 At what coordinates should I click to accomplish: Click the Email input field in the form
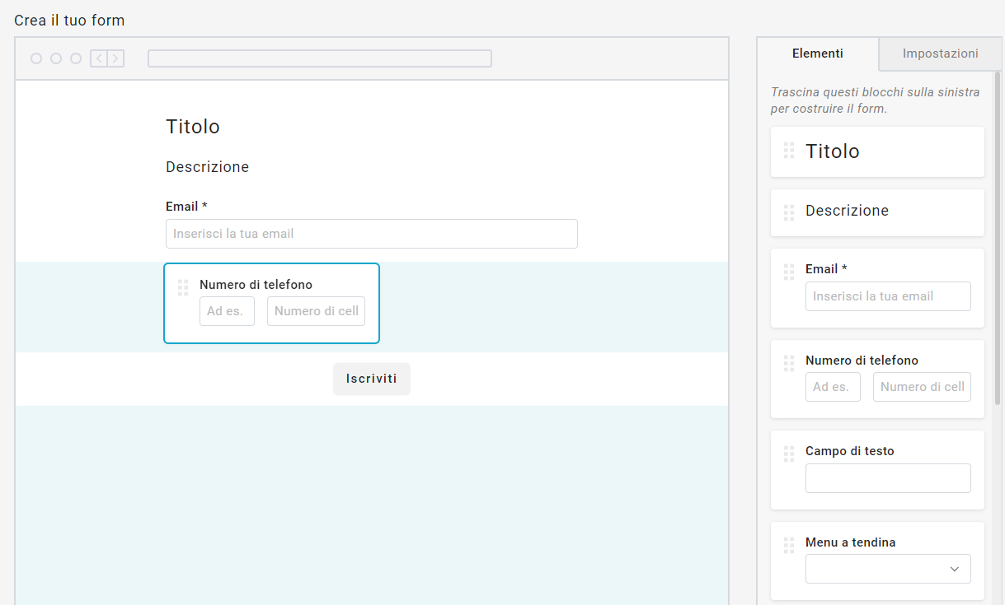pyautogui.click(x=371, y=234)
